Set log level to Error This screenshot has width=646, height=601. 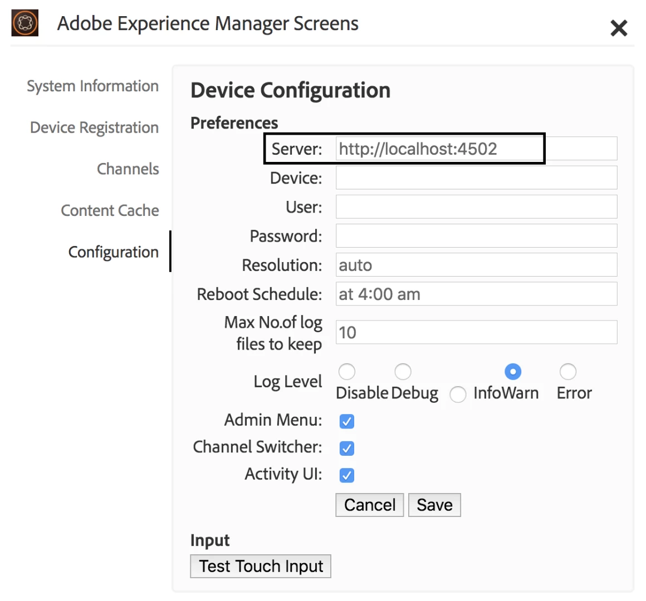click(567, 371)
